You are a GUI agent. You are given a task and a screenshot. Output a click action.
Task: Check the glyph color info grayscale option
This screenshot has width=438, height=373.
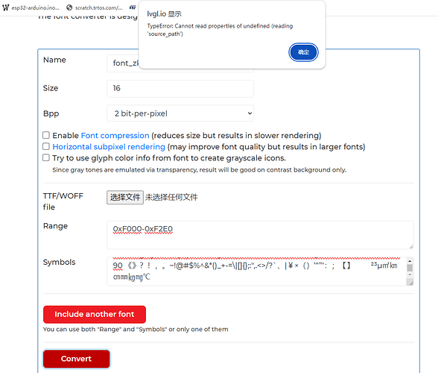[x=46, y=157]
